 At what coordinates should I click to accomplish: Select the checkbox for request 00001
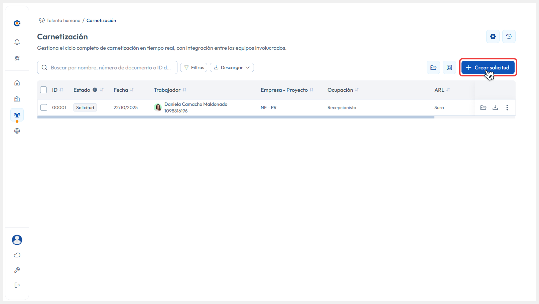click(43, 107)
